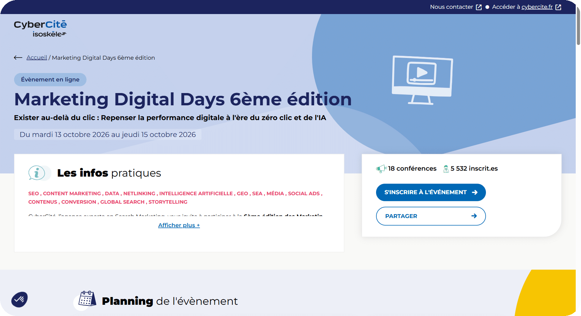Click the person icon beside 5 532 inscrit.es
Screen dimensions: 581x316
pyautogui.click(x=446, y=169)
